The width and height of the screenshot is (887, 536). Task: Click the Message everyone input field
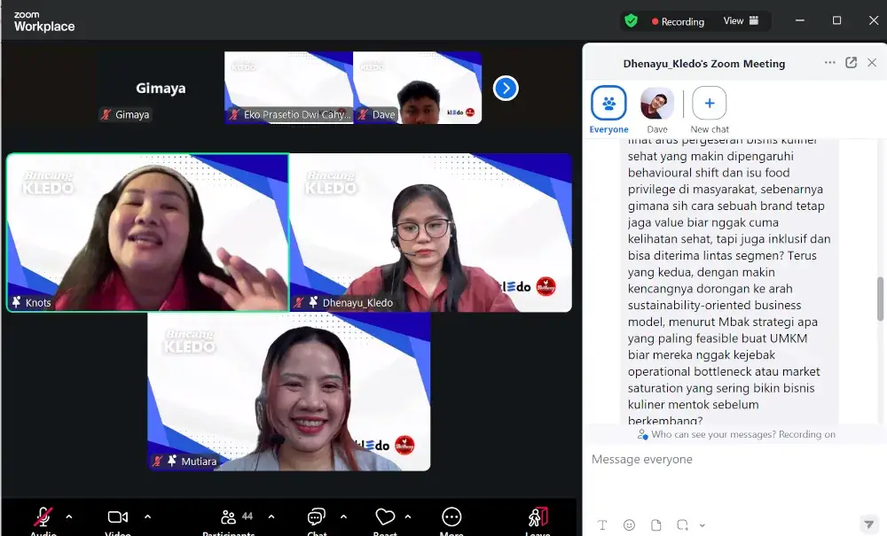pyautogui.click(x=727, y=460)
